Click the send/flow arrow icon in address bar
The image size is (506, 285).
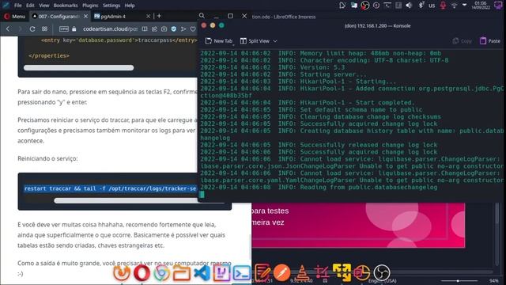click(183, 28)
